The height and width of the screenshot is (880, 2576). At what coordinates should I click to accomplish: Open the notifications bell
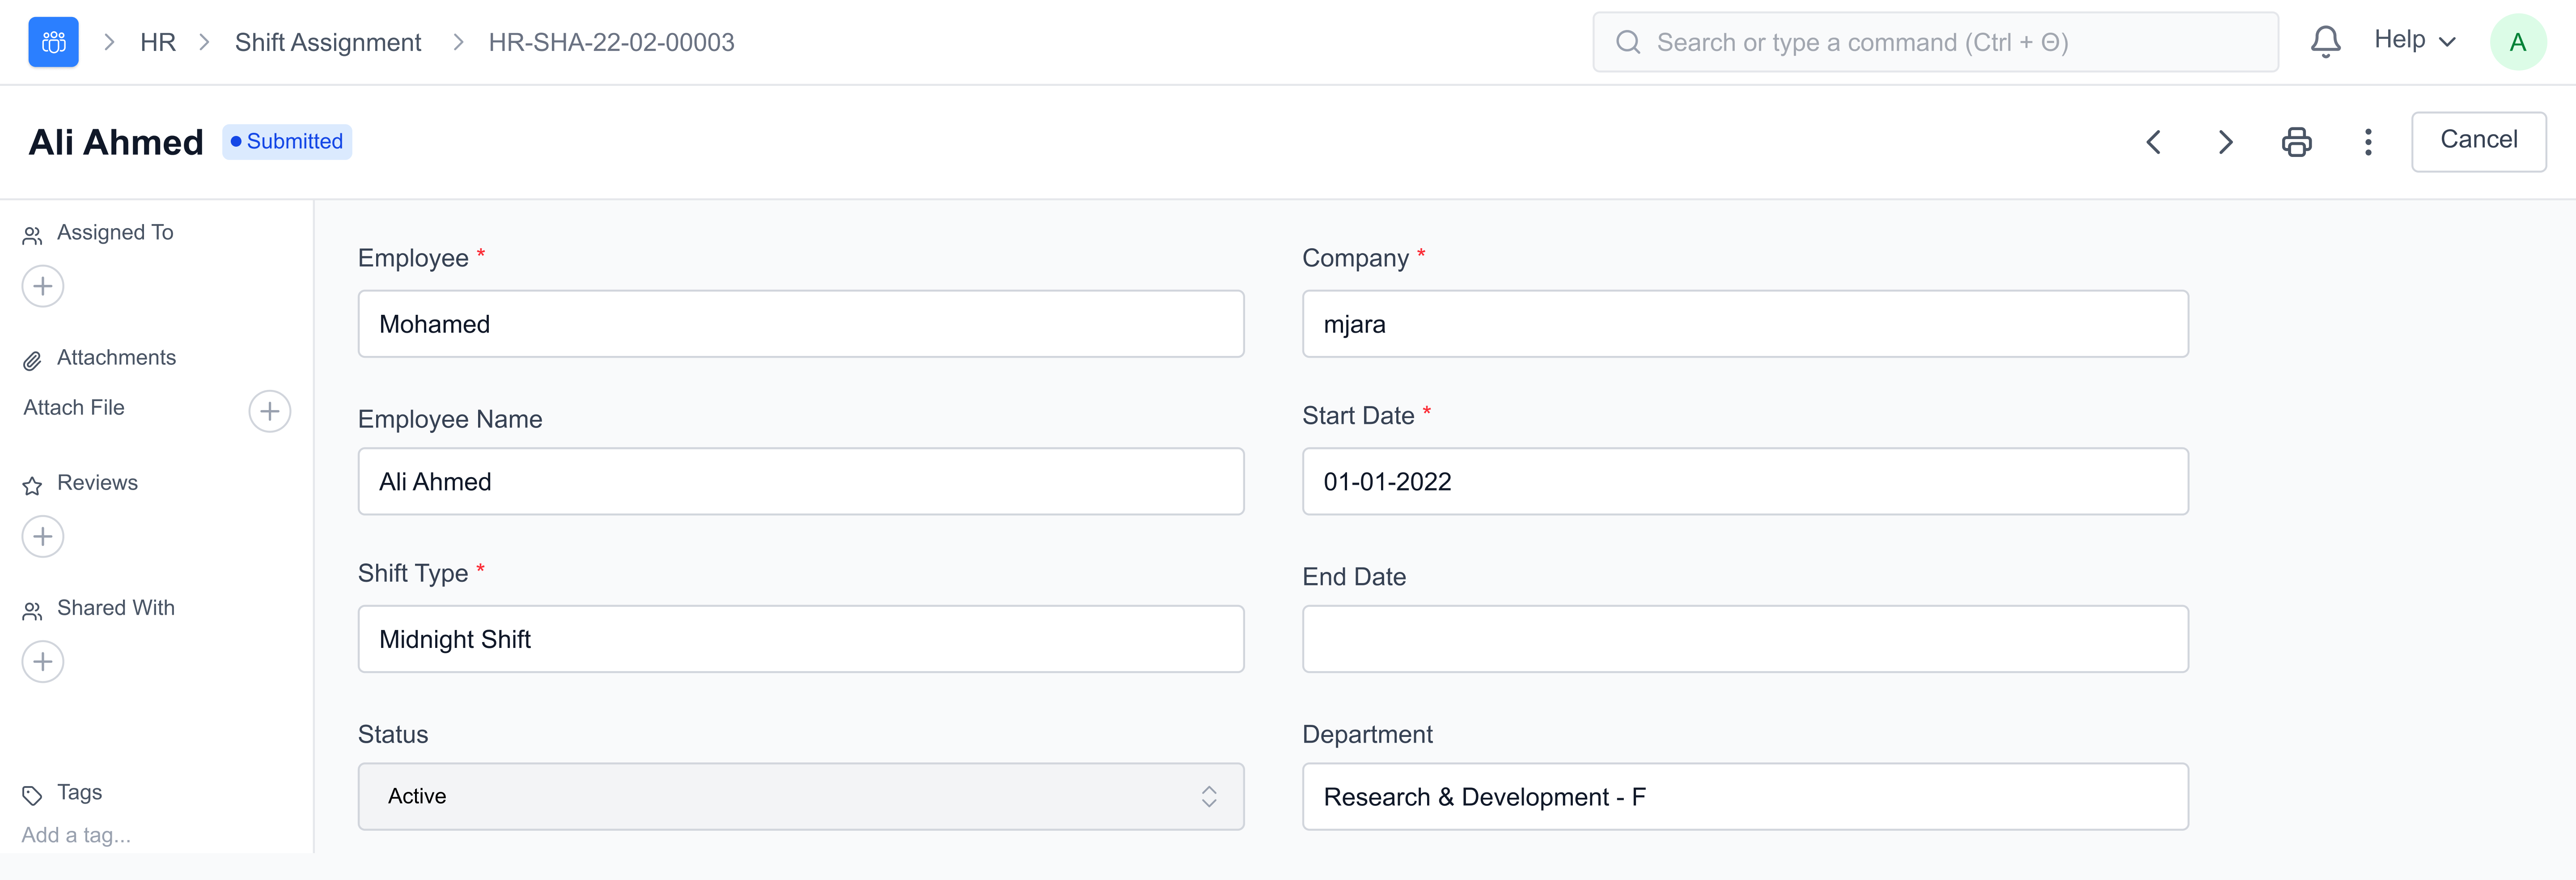click(x=2325, y=42)
